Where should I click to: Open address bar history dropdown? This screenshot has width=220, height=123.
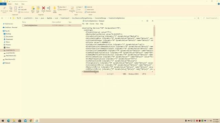click(x=195, y=18)
